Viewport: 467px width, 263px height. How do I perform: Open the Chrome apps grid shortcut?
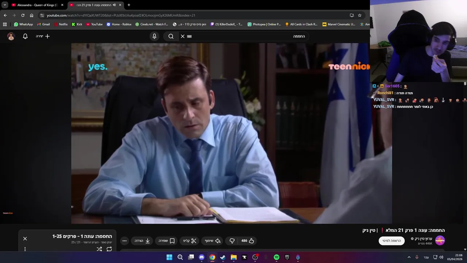(x=5, y=24)
